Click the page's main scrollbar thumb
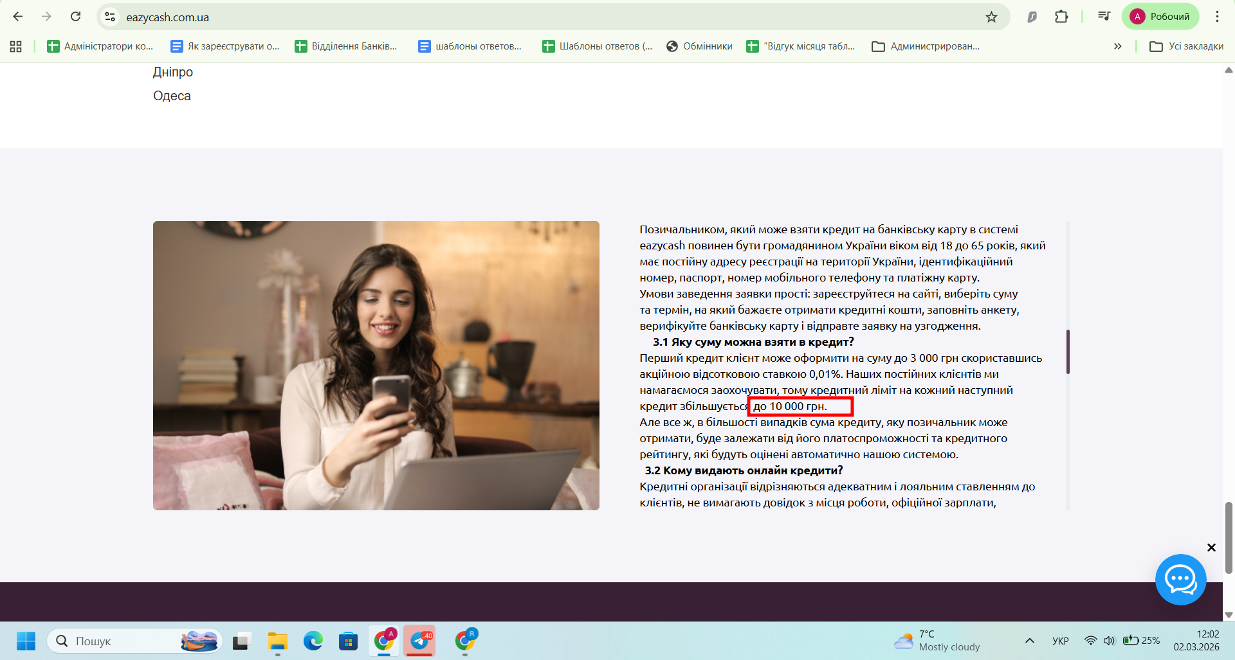The image size is (1235, 660). coord(1229,537)
